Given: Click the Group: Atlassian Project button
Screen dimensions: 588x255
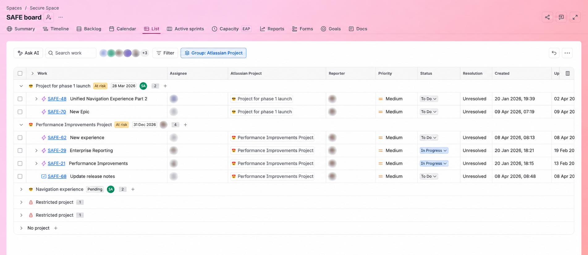Looking at the screenshot, I should point(214,53).
